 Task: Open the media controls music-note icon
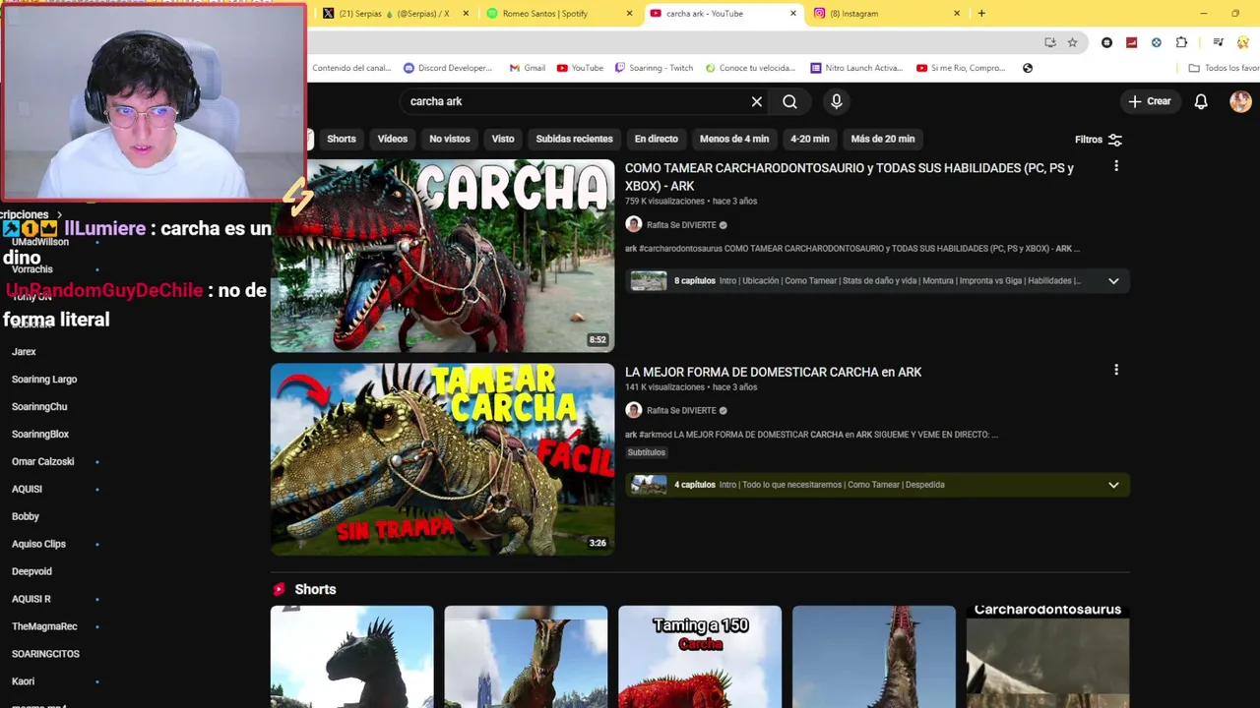[x=1218, y=42]
